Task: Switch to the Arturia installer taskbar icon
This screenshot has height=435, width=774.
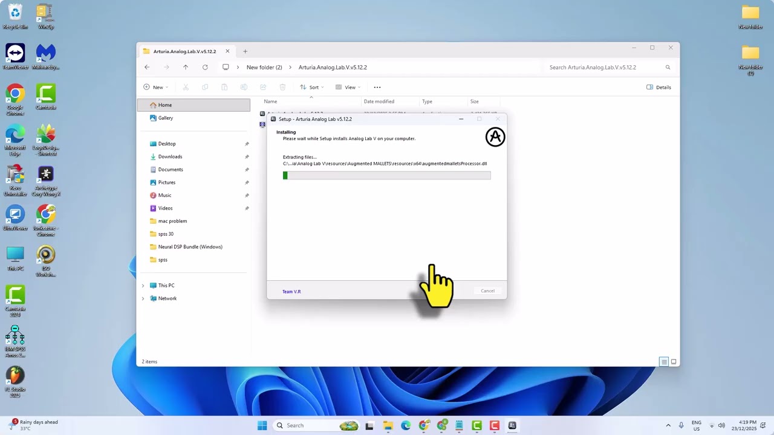Action: tap(512, 425)
